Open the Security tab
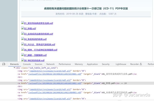This screenshot has width=154, height=101. point(106,64)
